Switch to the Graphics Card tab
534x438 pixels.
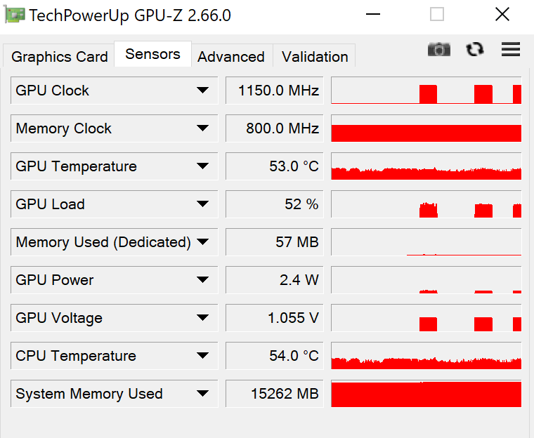[x=60, y=57]
